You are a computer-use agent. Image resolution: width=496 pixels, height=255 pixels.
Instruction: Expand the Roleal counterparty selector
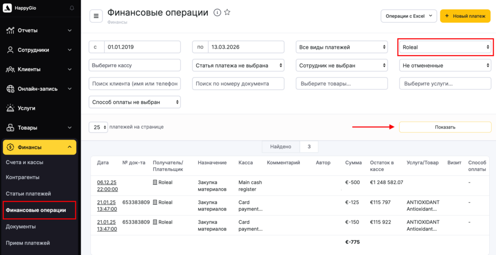coord(445,47)
